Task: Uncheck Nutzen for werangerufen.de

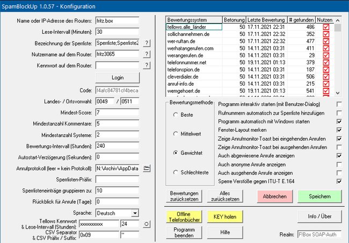Action: pos(326,56)
